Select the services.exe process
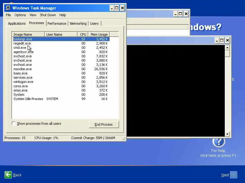Viewport: 245px width, 183px height. pyautogui.click(x=23, y=78)
